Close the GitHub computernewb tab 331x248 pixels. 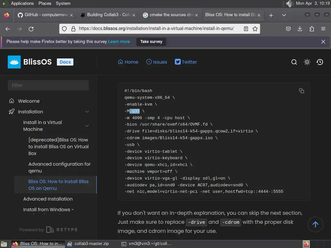point(71,15)
